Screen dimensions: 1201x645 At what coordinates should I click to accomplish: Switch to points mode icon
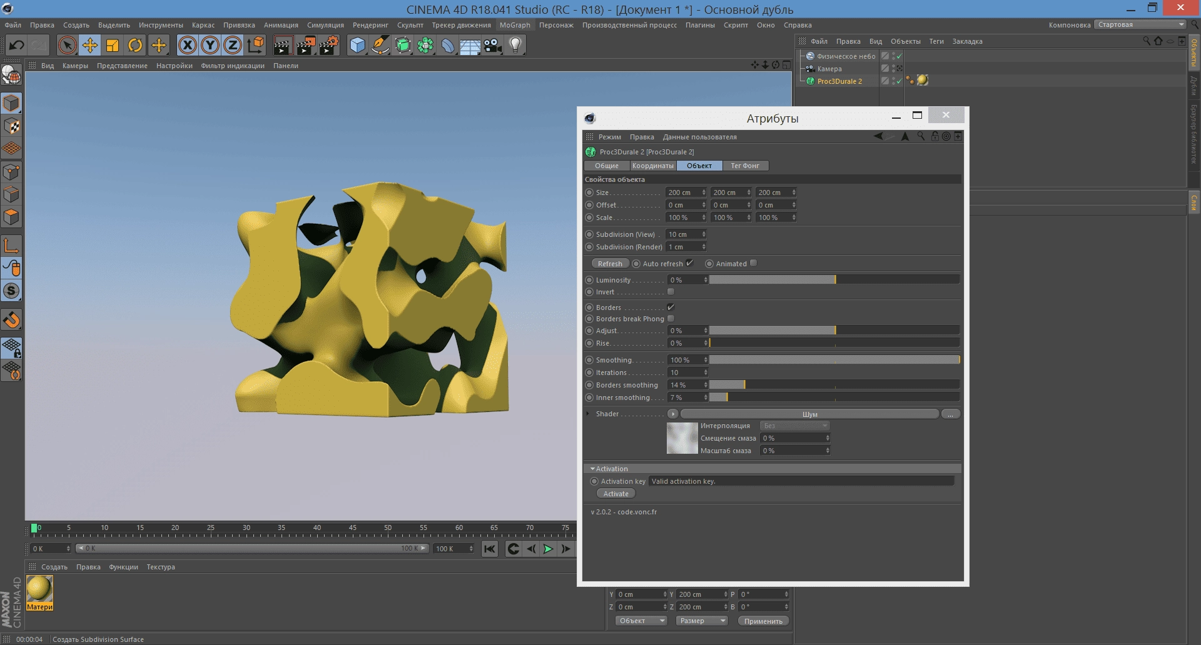tap(12, 172)
